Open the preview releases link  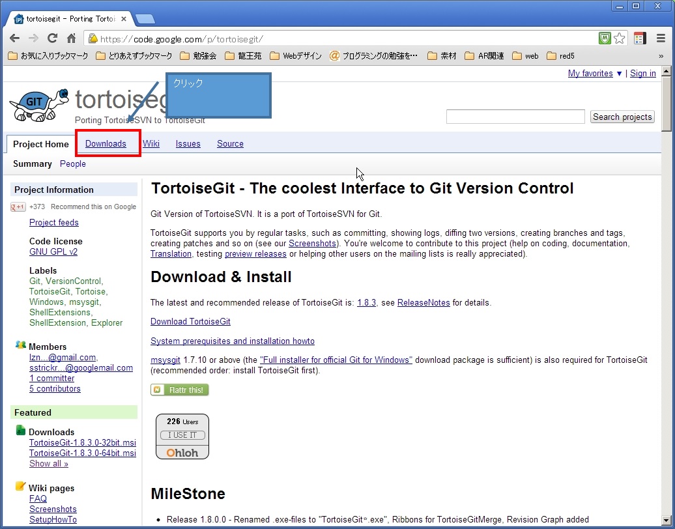pyautogui.click(x=255, y=254)
